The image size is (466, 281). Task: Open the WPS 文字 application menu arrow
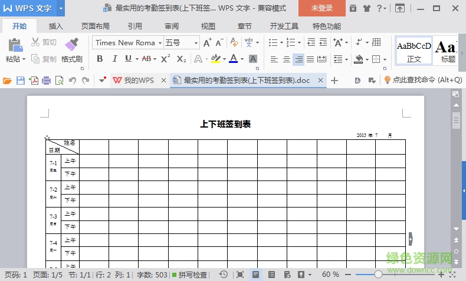click(x=61, y=8)
